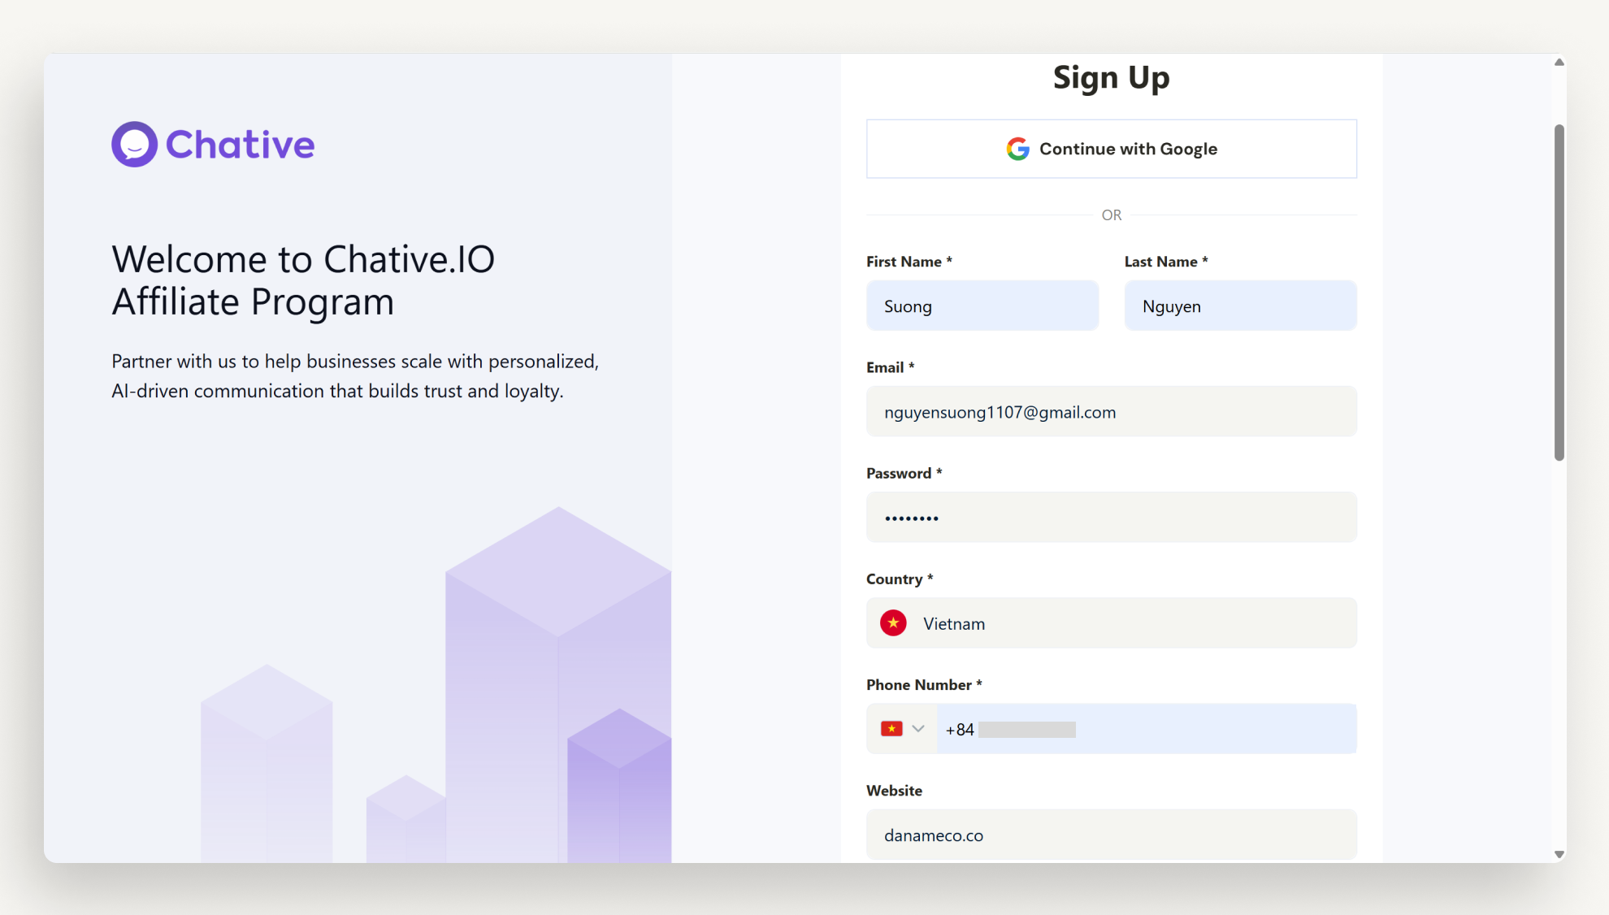Click the Vietnam flag in the phone code selector

point(891,729)
